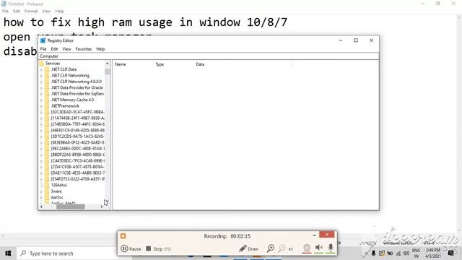462x260 pixels.
Task: Select the Draw pencil tool in recorder
Action: coord(248,248)
